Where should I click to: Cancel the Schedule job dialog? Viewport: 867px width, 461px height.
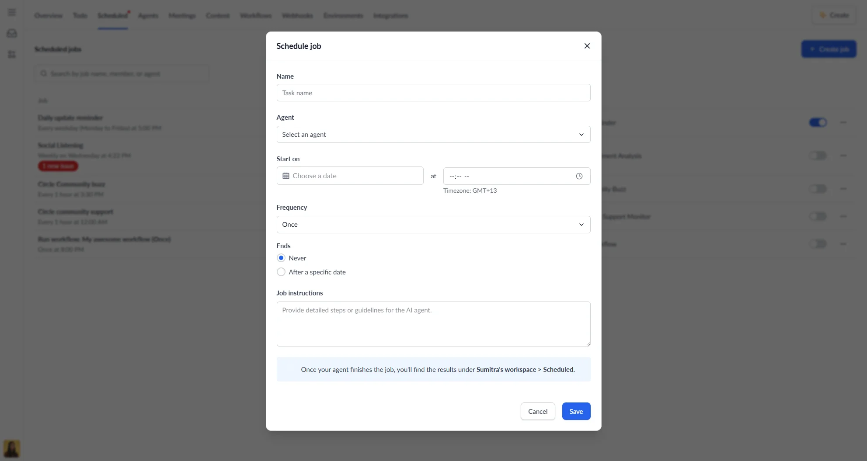pos(537,411)
